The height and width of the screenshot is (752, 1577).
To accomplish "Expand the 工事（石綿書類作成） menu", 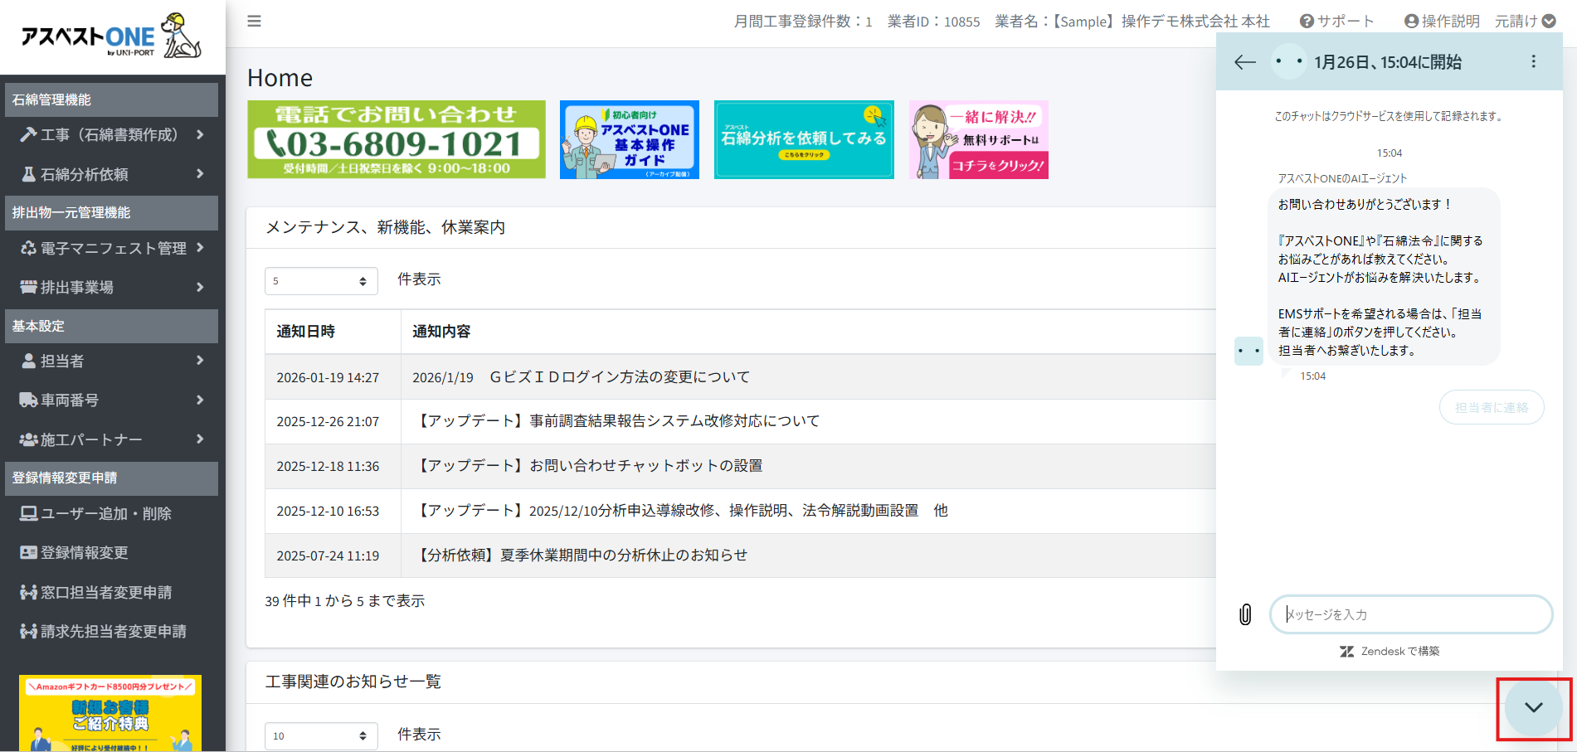I will (x=111, y=134).
